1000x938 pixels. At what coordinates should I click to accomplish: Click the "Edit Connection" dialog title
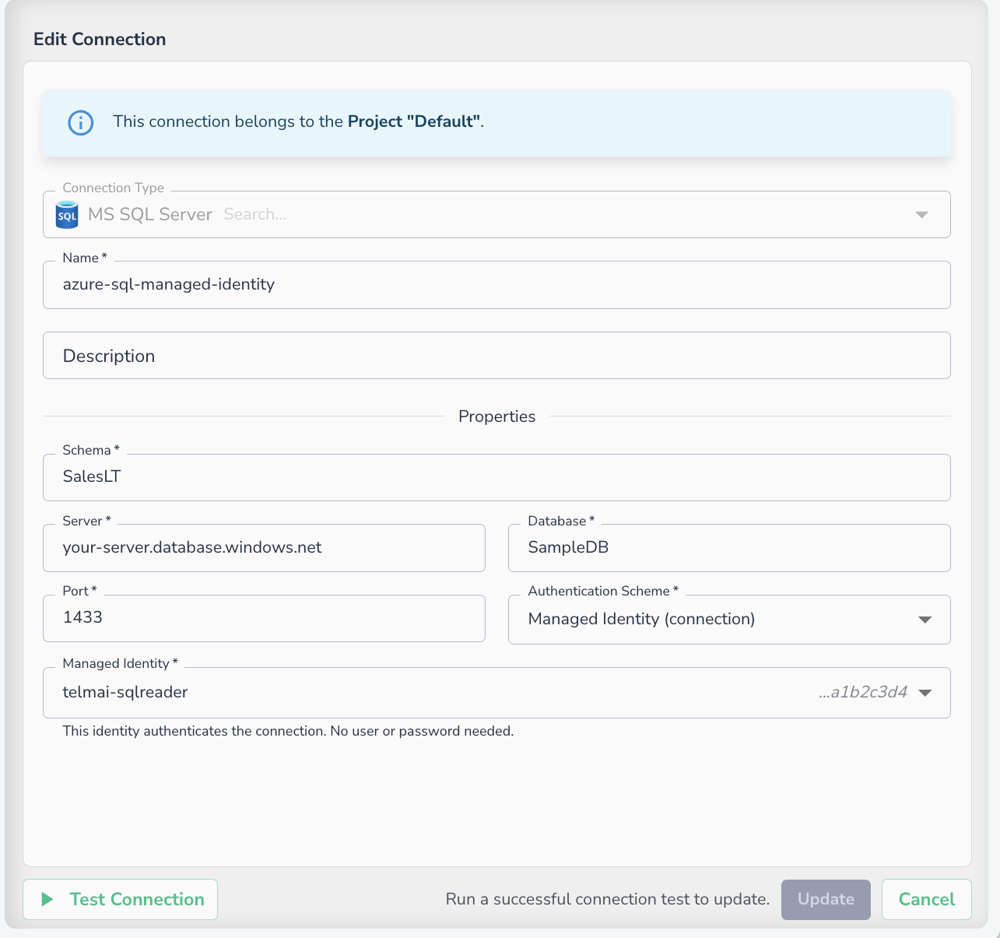[100, 39]
